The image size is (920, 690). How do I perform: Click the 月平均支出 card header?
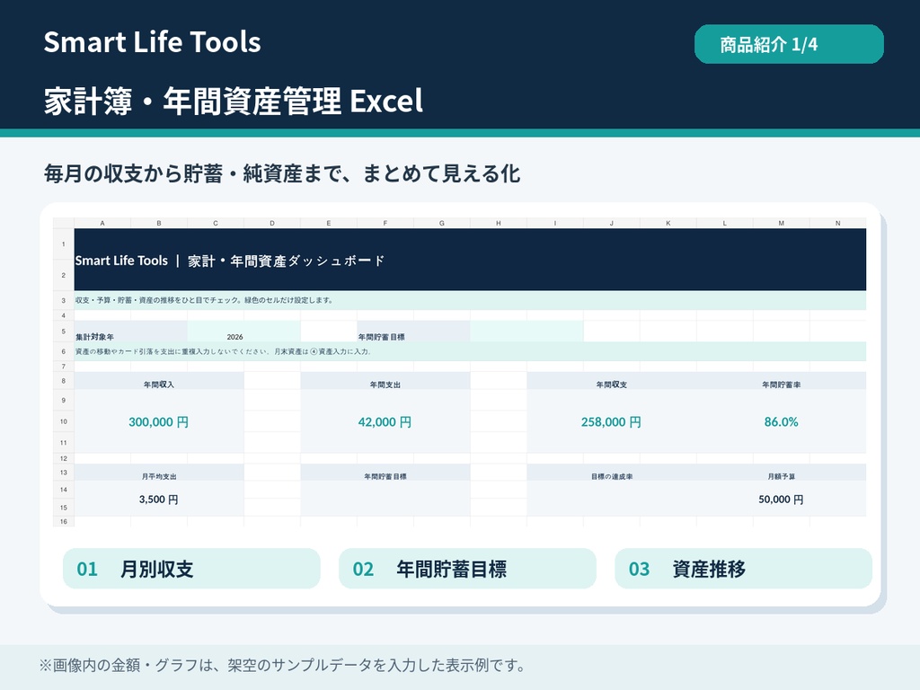coord(159,473)
